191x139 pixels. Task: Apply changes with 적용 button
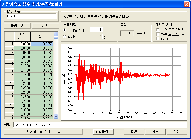pos(177,132)
